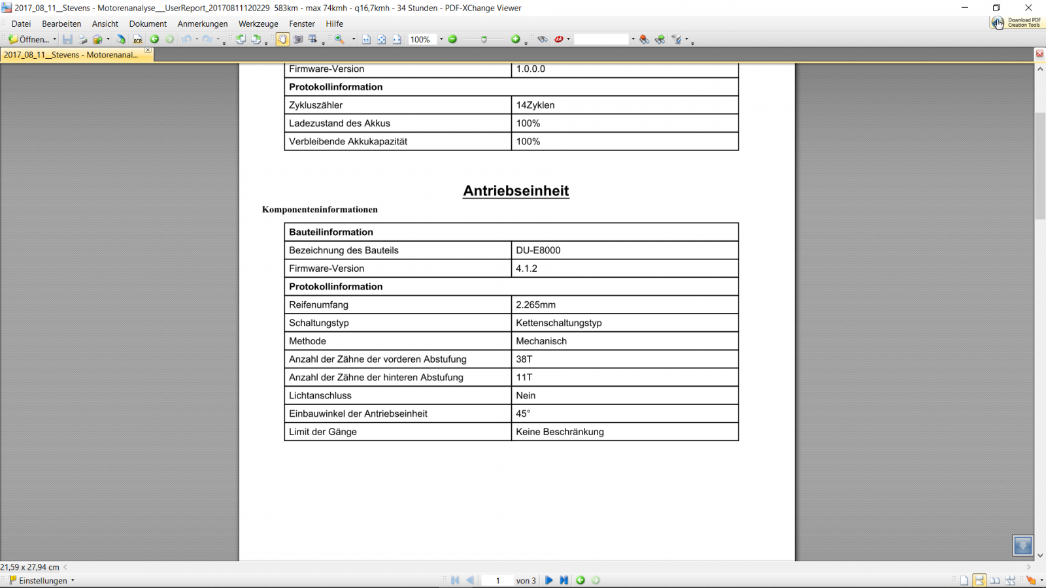Zoom out with the green minus button
Screen dimensions: 1046x588
[x=452, y=39]
